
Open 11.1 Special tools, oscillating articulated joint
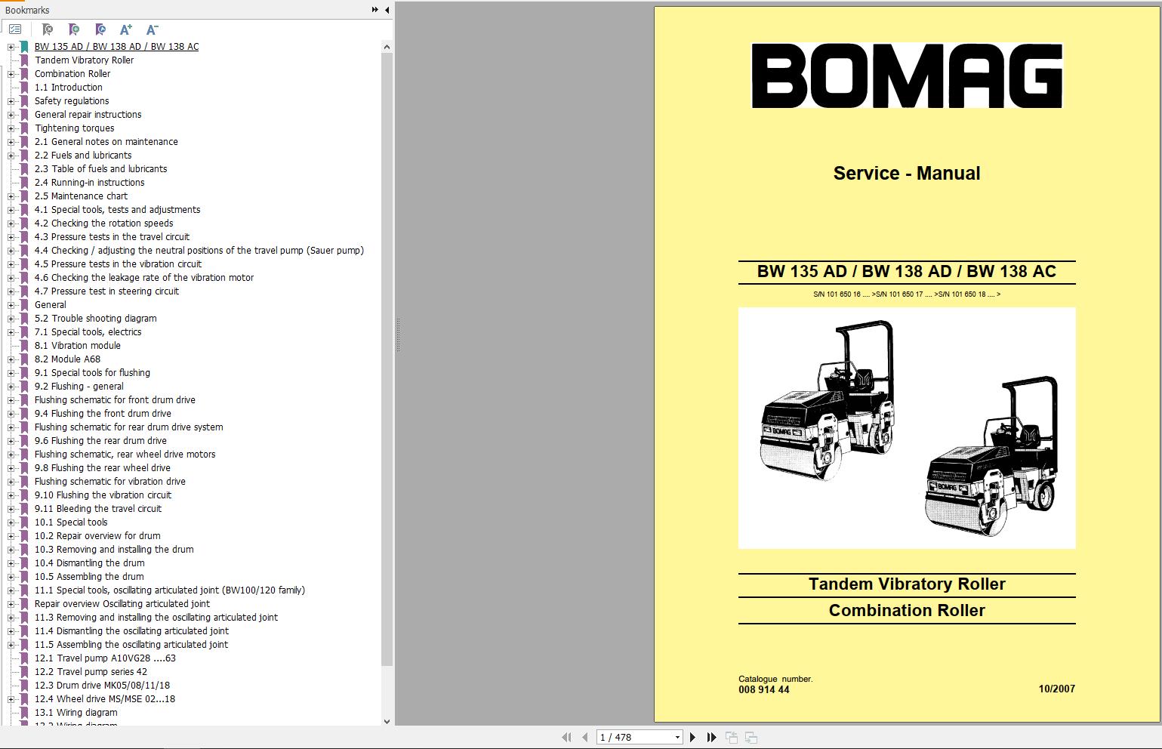(x=170, y=590)
